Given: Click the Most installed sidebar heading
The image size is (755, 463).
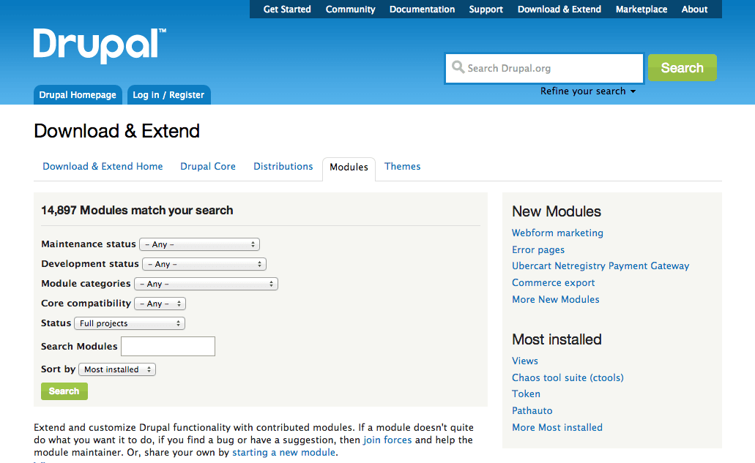Looking at the screenshot, I should coord(557,339).
